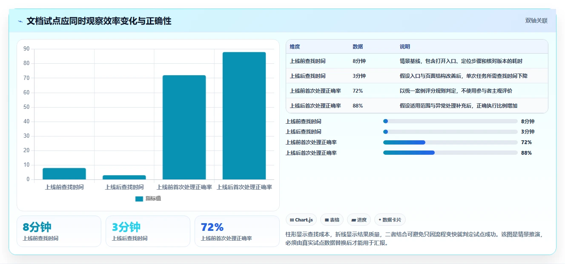Image resolution: width=565 pixels, height=264 pixels.
Task: Click table cell 上线前查找时间 in 维度 column
Action: [x=307, y=61]
